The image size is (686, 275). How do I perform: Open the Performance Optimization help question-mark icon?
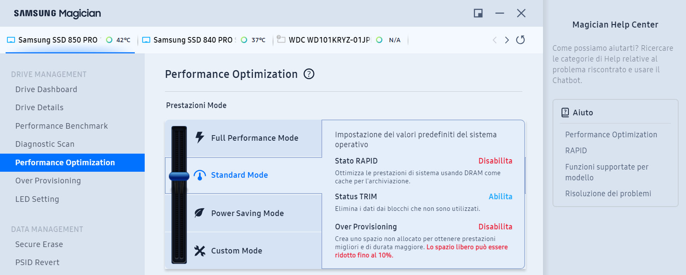[x=309, y=74]
